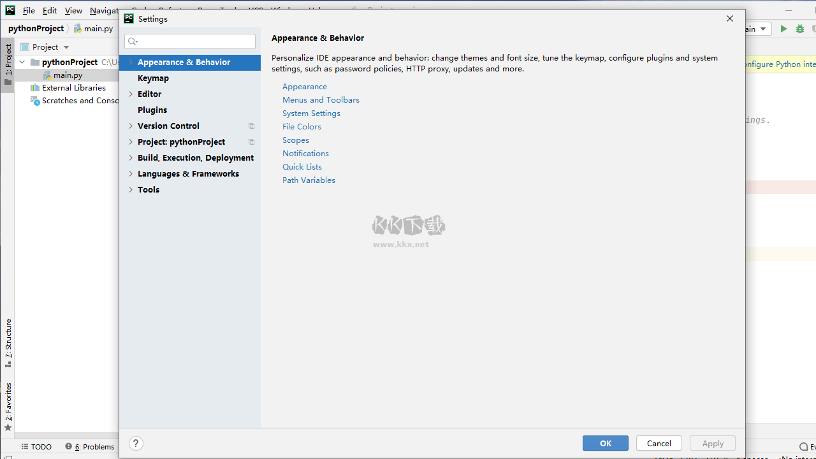The height and width of the screenshot is (459, 816).
Task: Click the project-level icon beside Version Control
Action: pos(251,126)
